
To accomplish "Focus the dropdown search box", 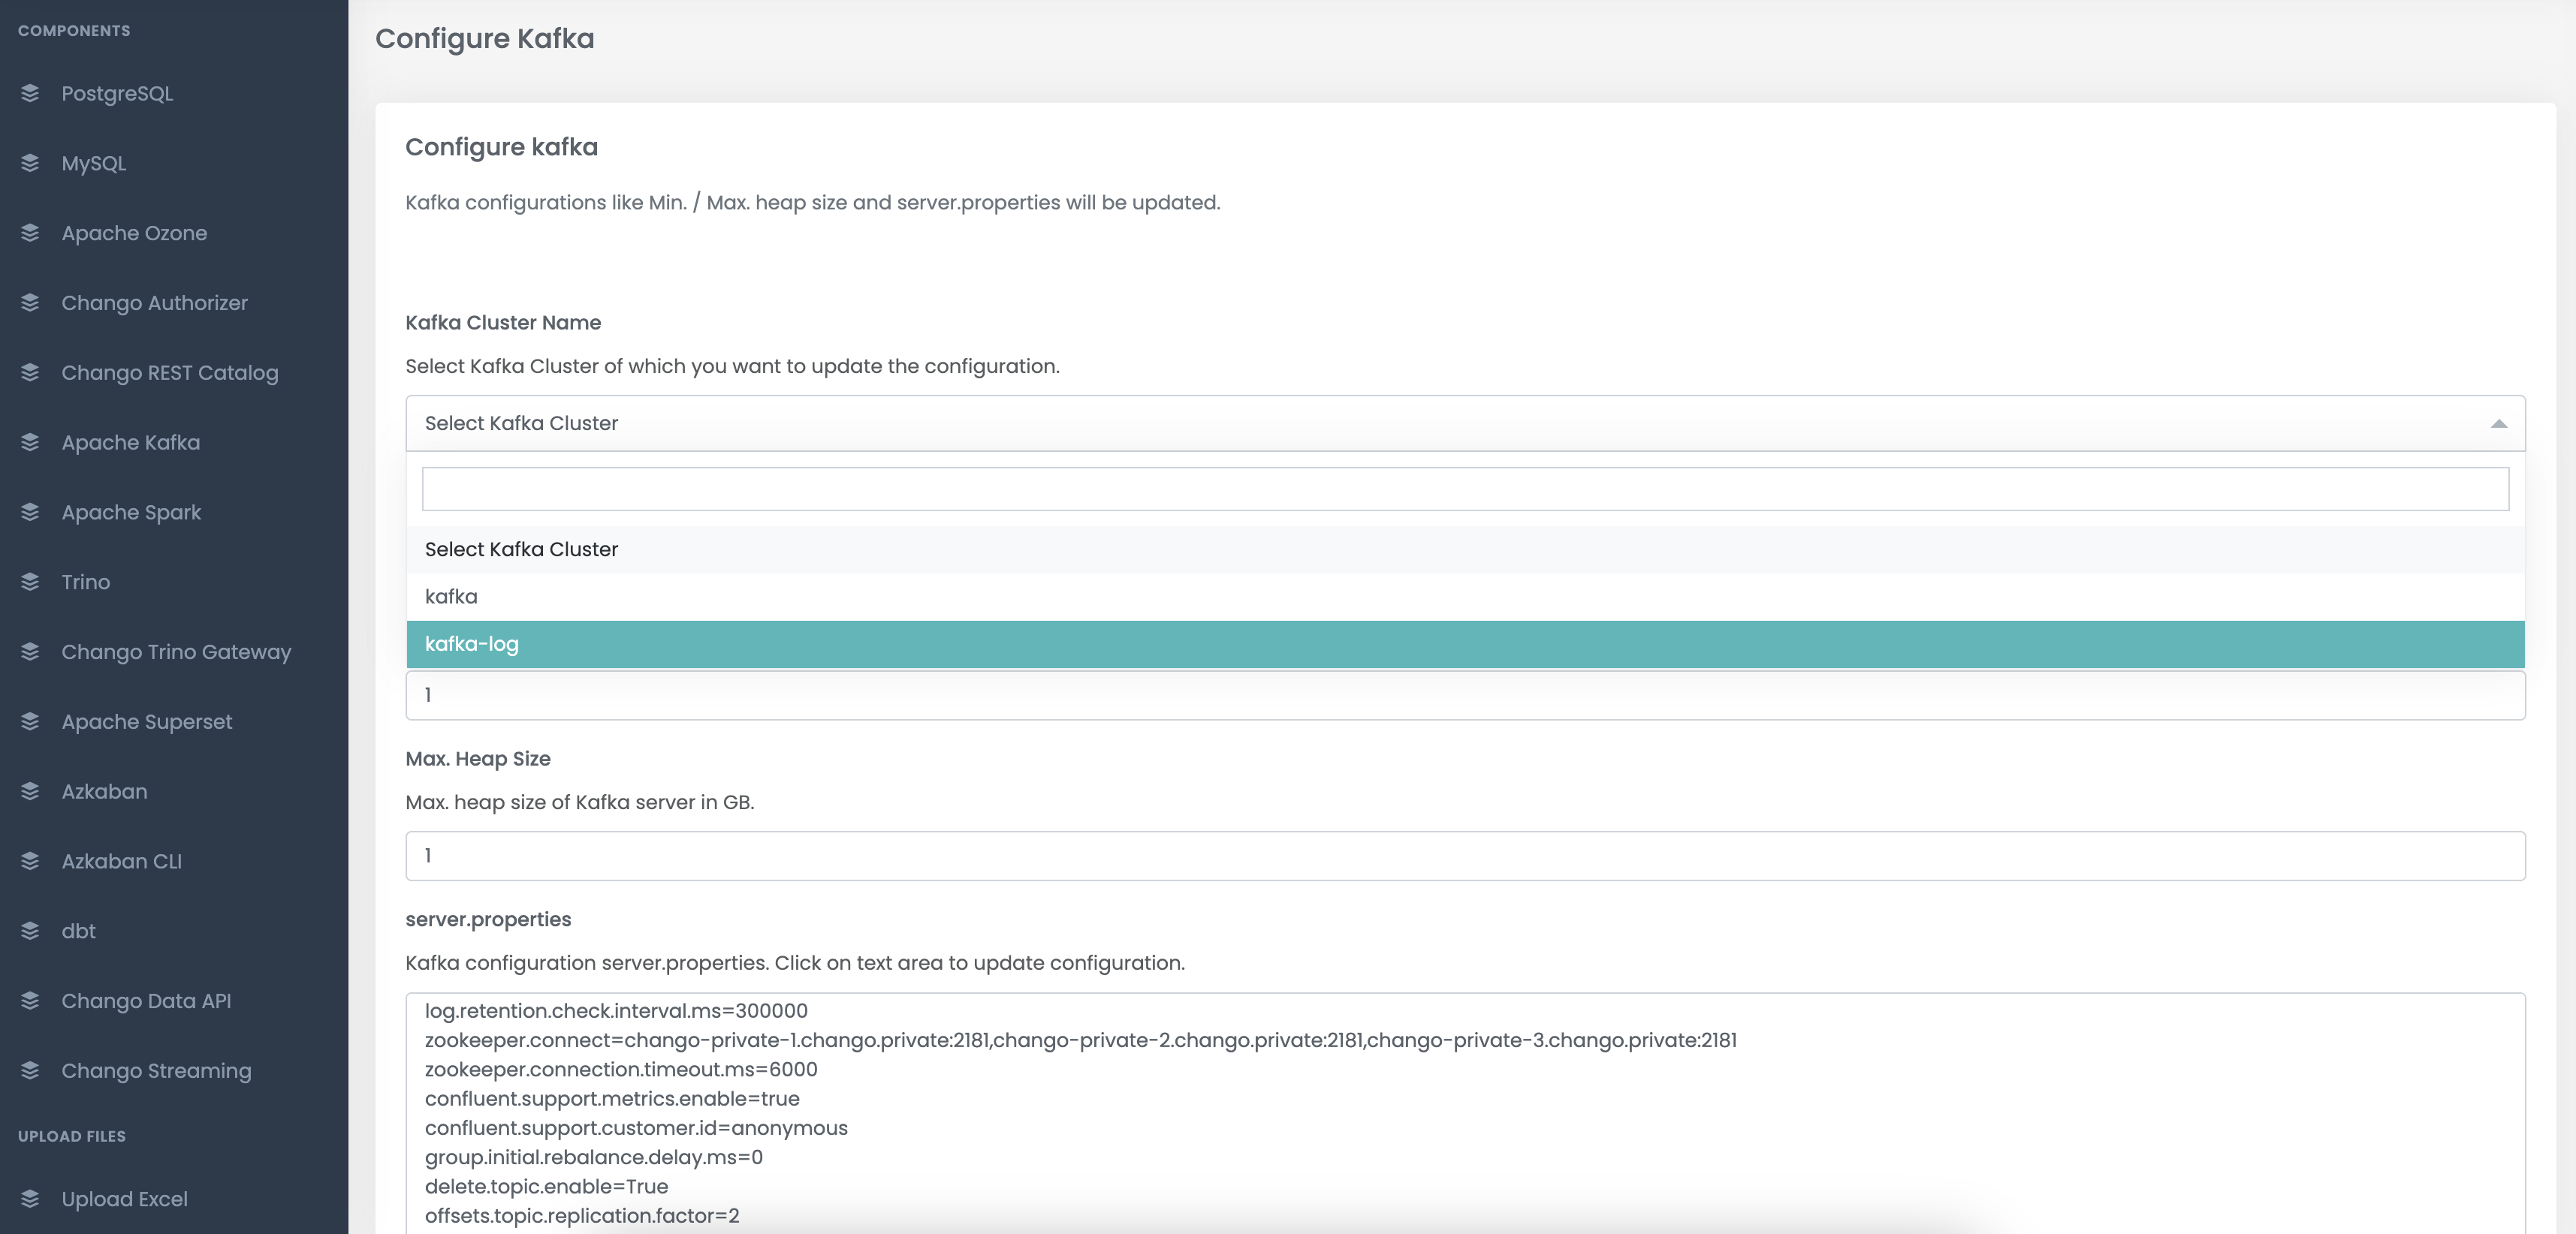I will point(1465,489).
